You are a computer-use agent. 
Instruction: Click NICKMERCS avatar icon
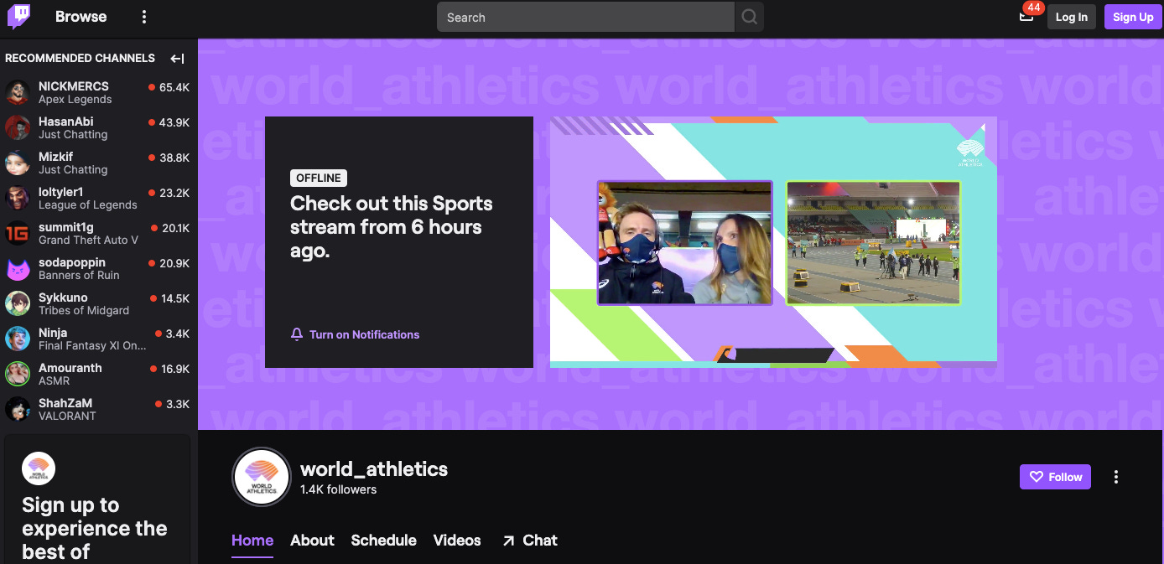(18, 92)
